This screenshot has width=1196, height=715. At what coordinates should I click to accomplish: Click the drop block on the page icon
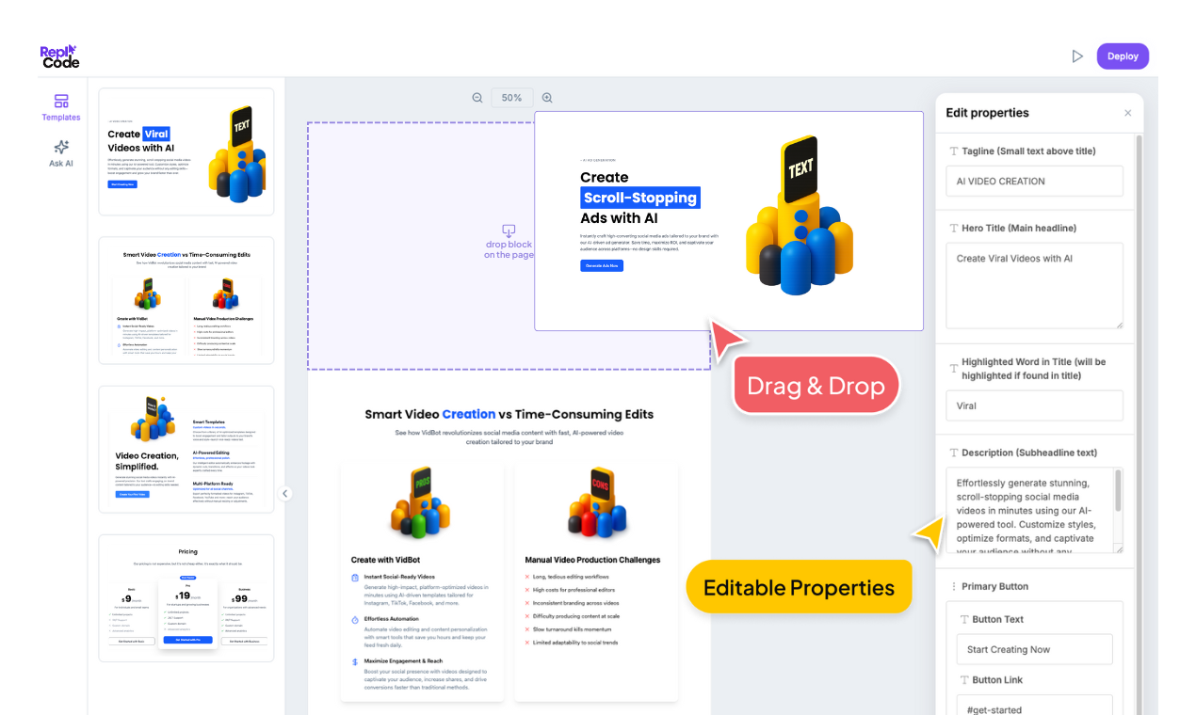(509, 230)
